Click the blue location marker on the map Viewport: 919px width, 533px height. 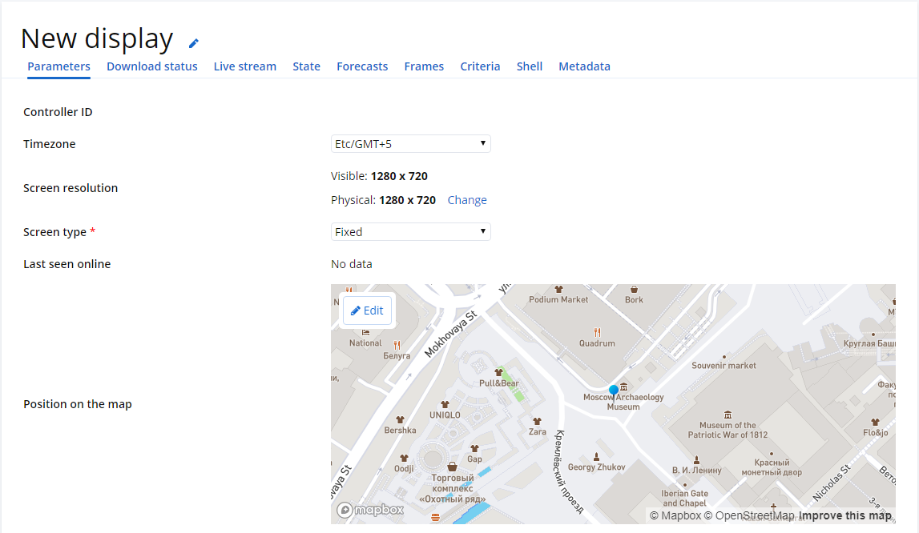coord(613,389)
